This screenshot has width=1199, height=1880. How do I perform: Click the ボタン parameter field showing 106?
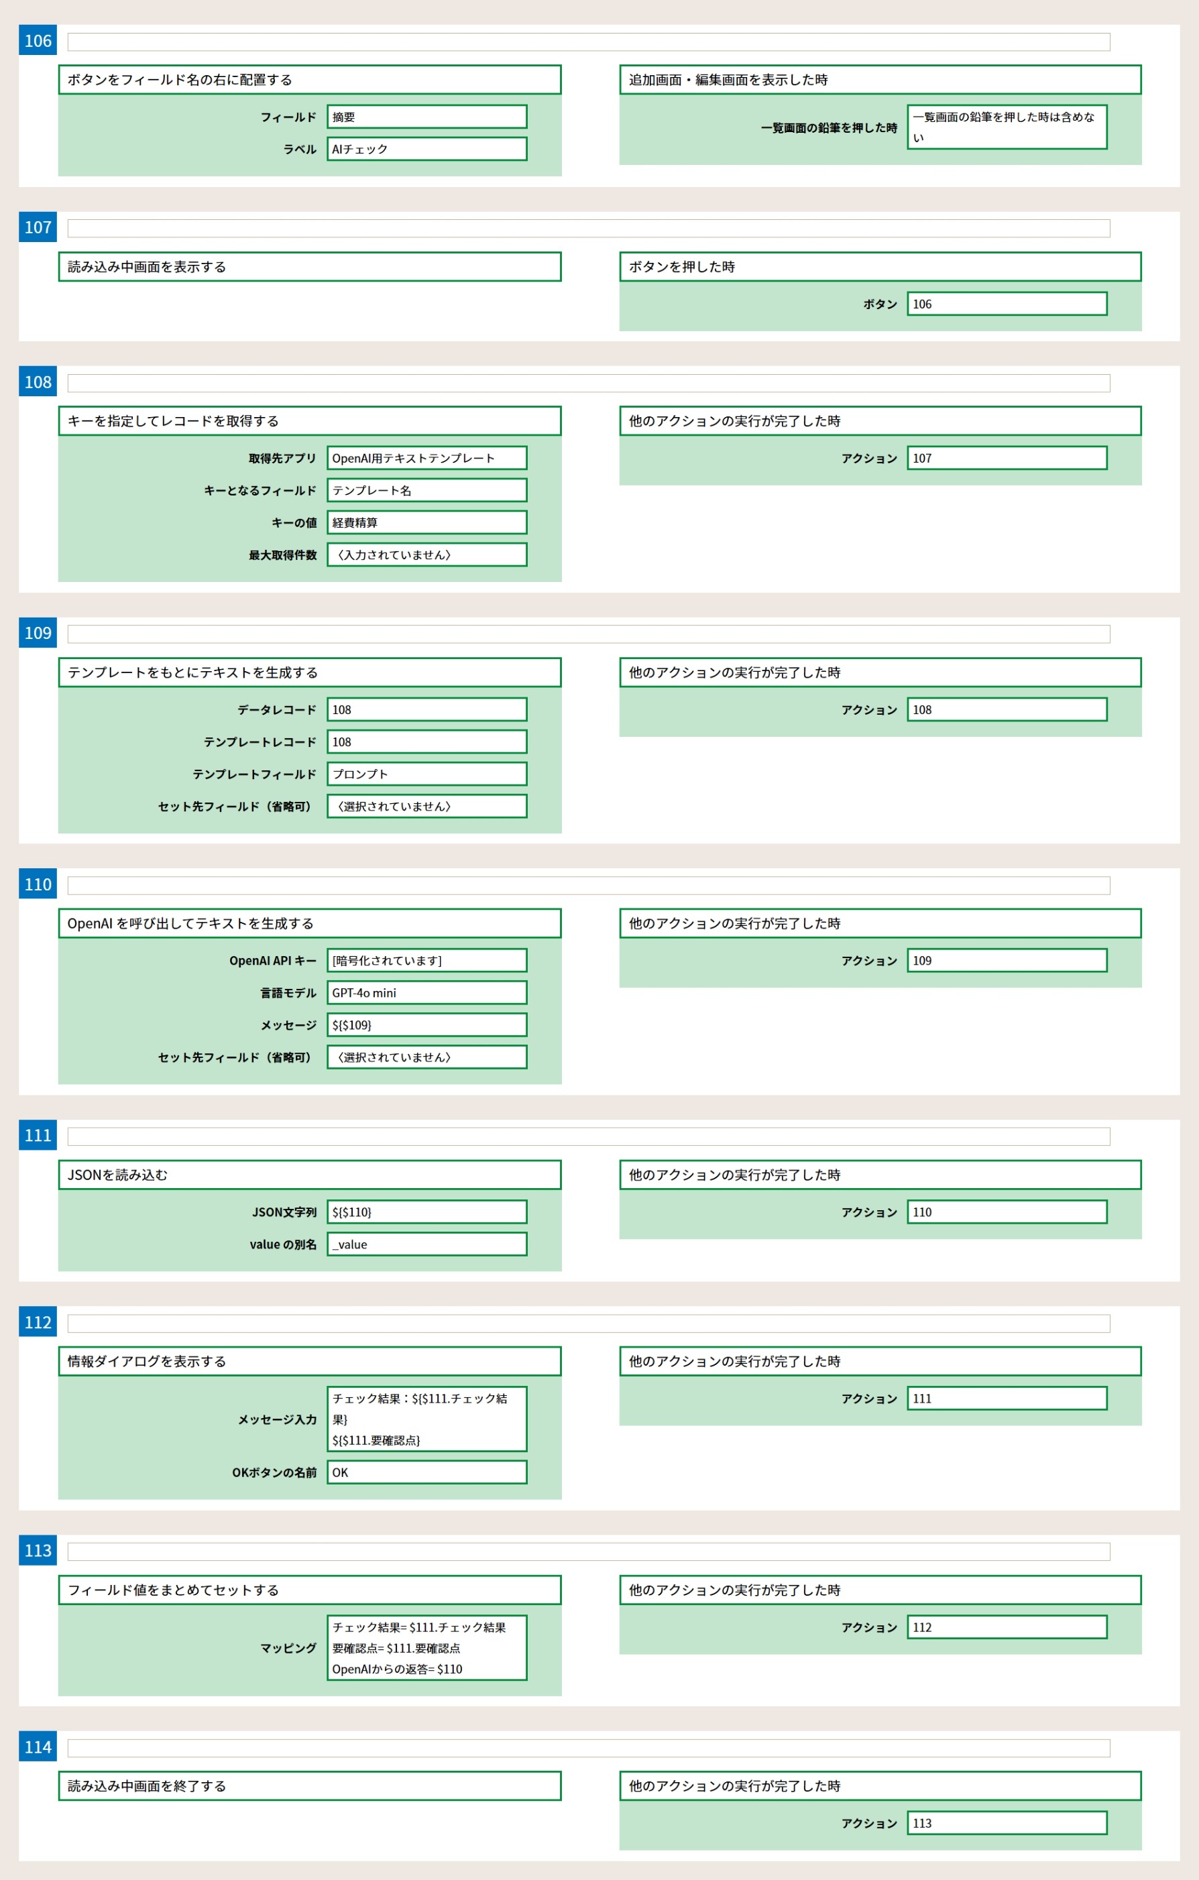(1006, 304)
